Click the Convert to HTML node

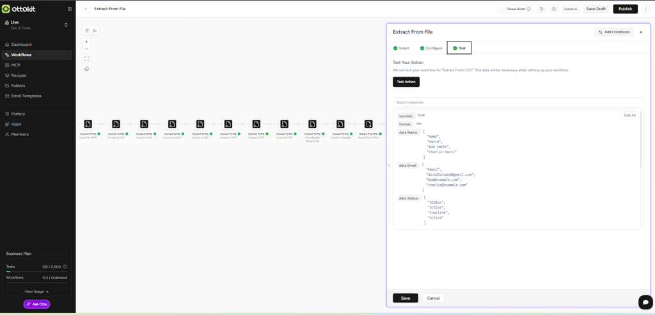tap(88, 124)
